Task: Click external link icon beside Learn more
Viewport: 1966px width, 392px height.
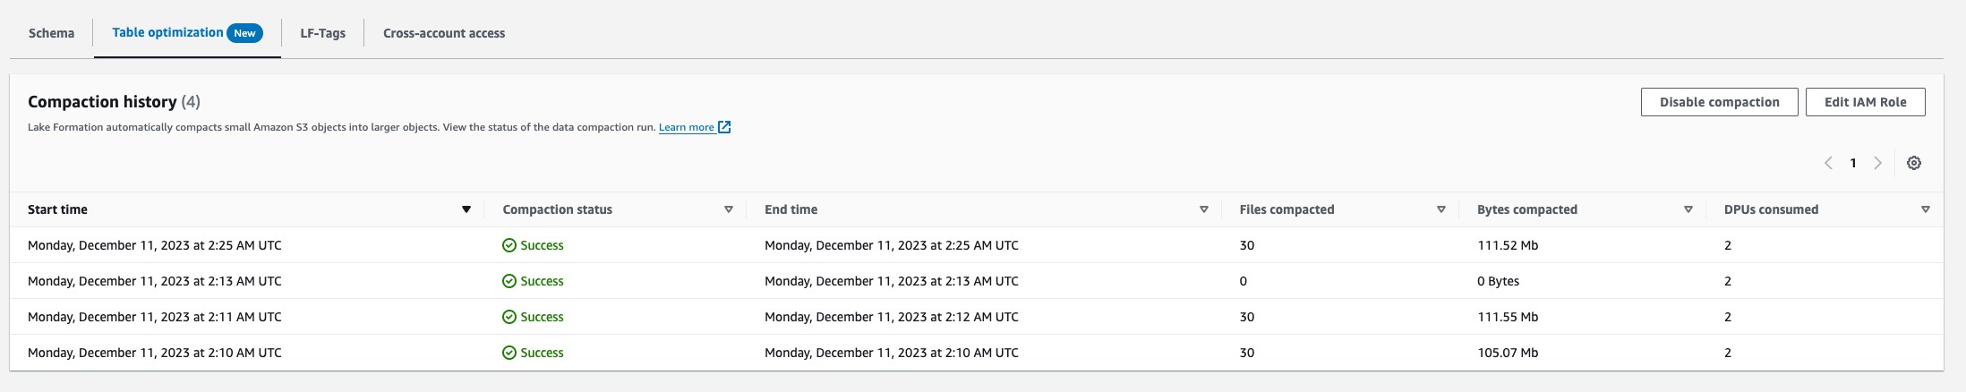Action: coord(724,127)
